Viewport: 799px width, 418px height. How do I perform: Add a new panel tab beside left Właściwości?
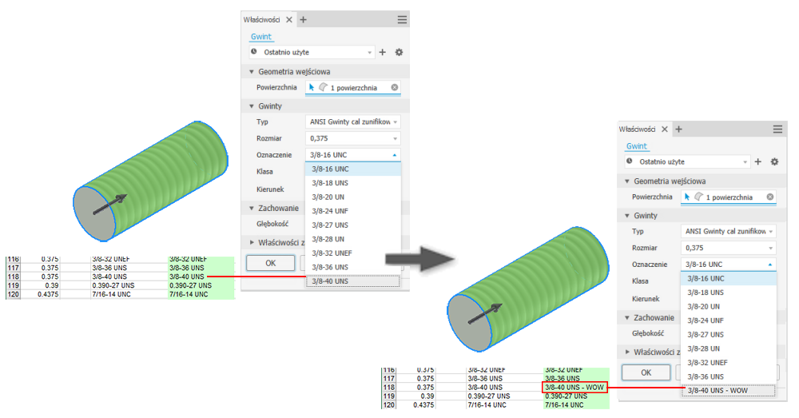[x=303, y=19]
